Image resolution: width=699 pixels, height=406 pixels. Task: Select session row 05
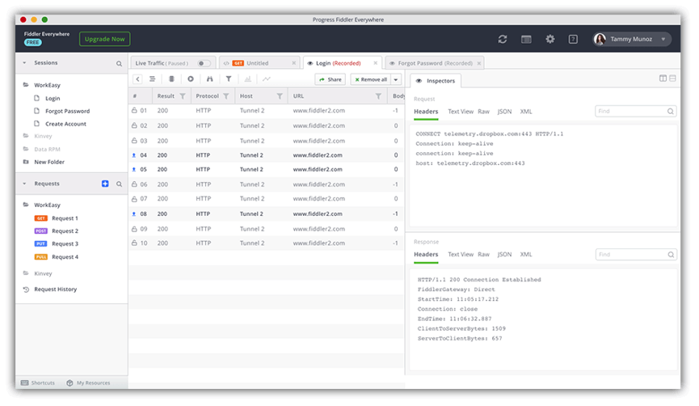click(266, 170)
